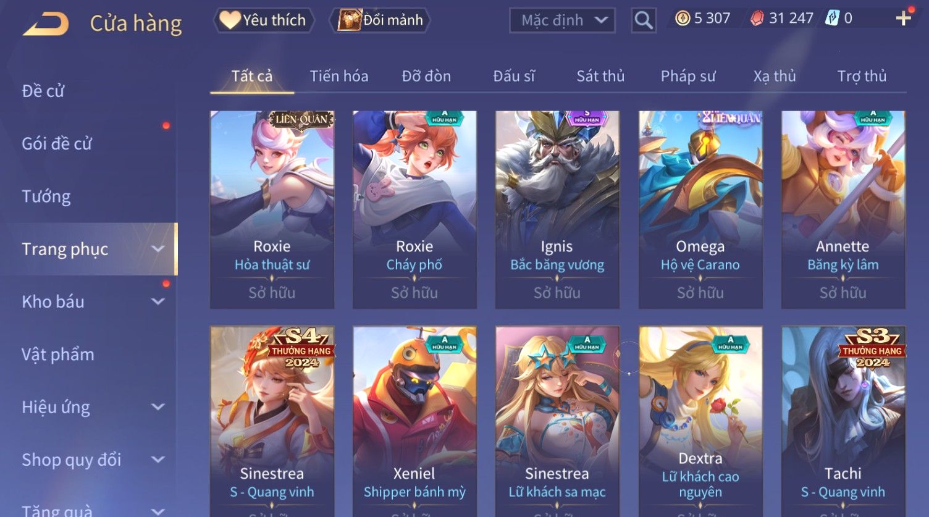Select the Pháp sư category tab
The image size is (929, 517).
tap(688, 76)
